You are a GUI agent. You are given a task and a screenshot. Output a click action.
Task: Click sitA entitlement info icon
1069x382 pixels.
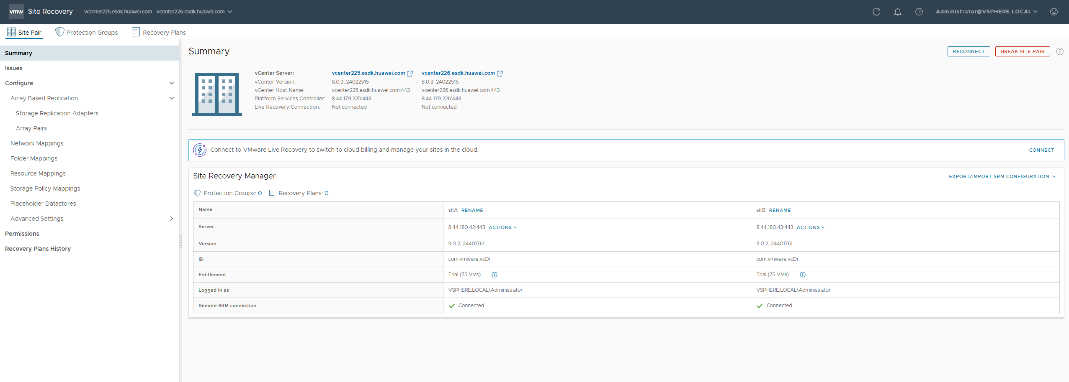click(495, 275)
